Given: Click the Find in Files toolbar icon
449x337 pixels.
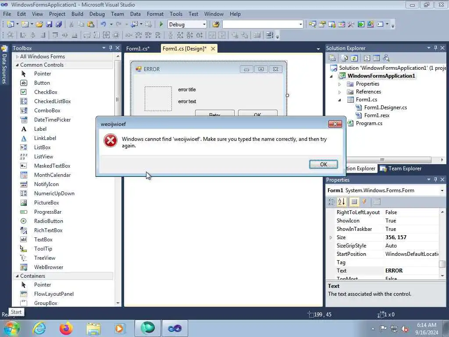Looking at the screenshot, I should 216,25.
